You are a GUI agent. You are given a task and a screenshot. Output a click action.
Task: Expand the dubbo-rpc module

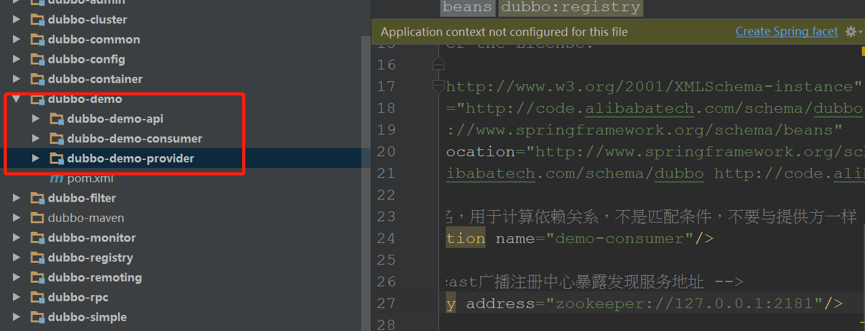17,298
